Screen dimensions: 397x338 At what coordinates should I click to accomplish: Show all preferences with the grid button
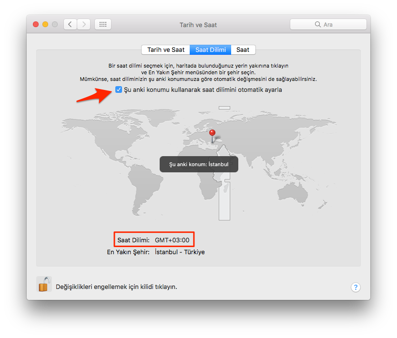pos(103,24)
